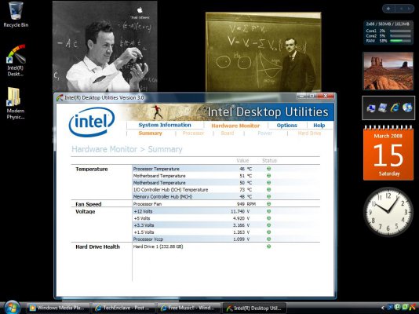This screenshot has height=314, width=419.
Task: Click the Processor Vccp status icon
Action: pos(269,239)
